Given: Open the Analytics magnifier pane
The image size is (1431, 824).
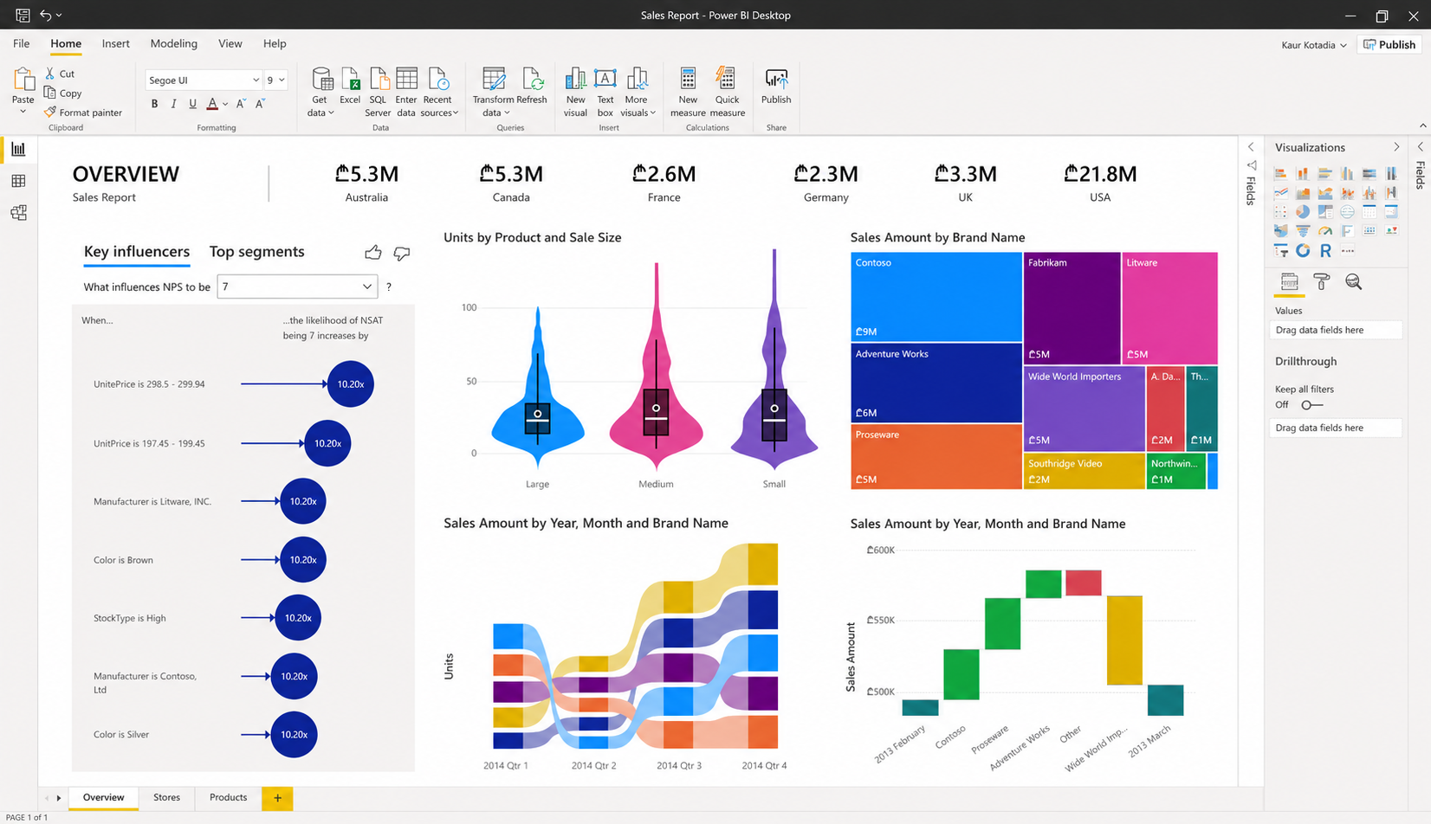Looking at the screenshot, I should 1353,282.
